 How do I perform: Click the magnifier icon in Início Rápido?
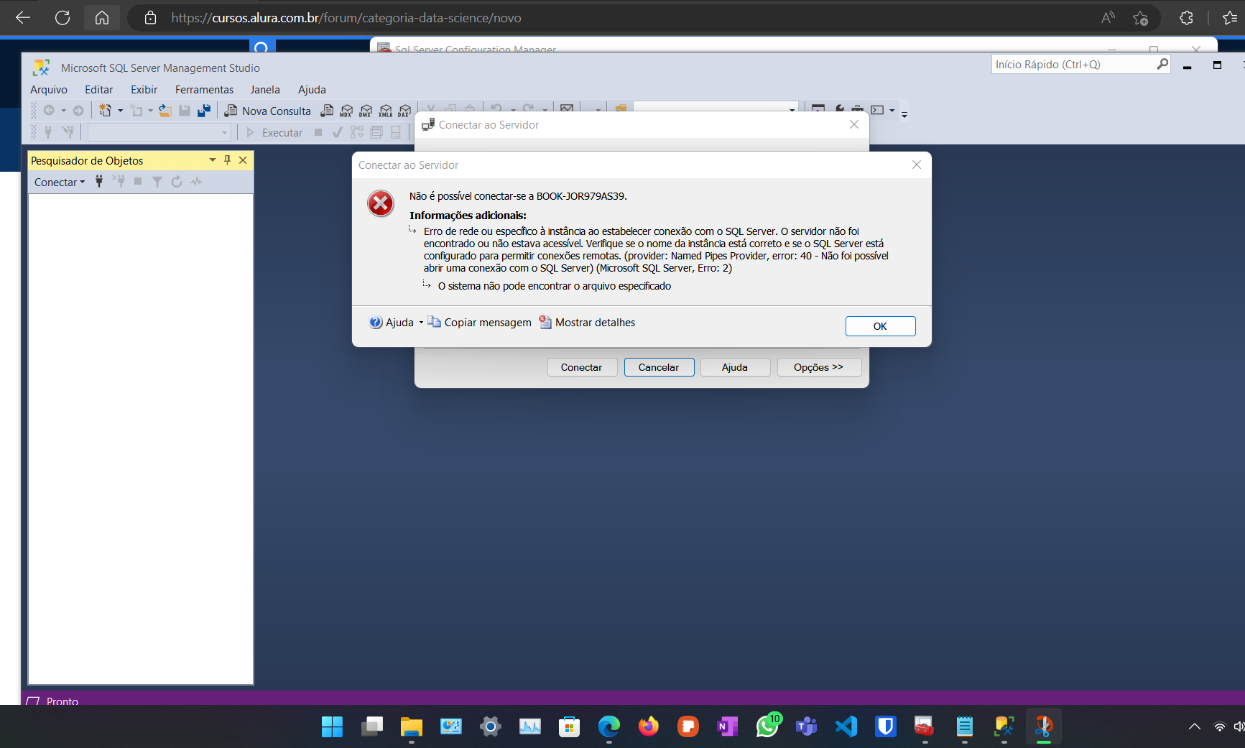[1162, 65]
